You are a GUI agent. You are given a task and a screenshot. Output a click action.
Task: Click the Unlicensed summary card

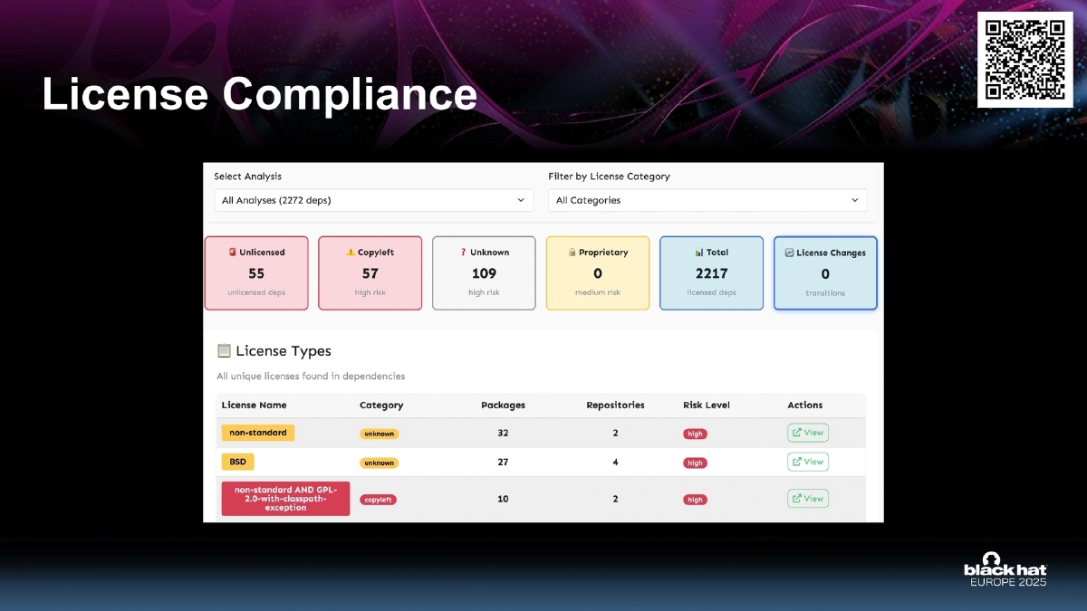[256, 273]
